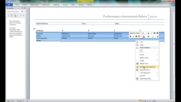Apply red font color from mini toolbar

(x=144, y=37)
